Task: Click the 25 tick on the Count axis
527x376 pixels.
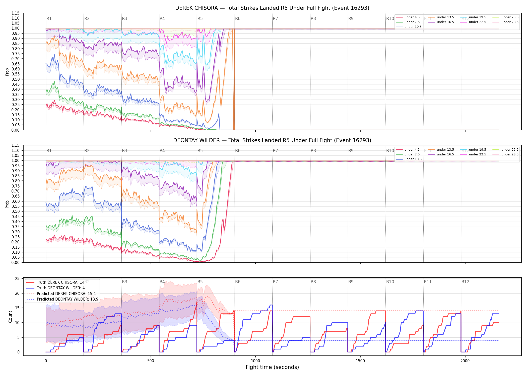Action: [17, 278]
